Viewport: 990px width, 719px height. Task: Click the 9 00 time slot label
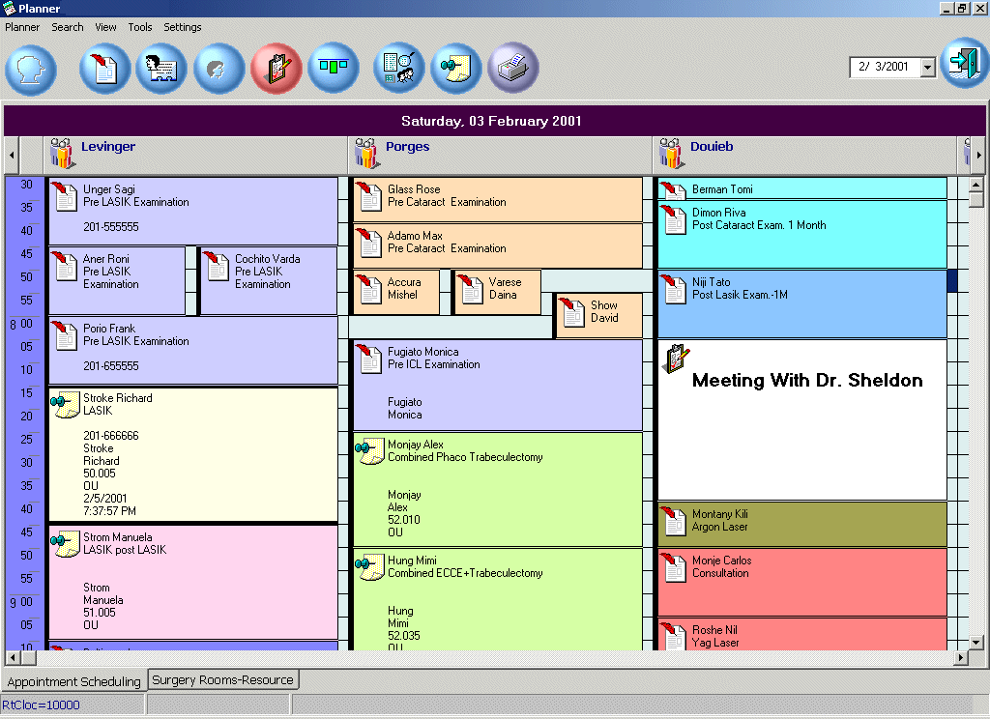(x=21, y=602)
